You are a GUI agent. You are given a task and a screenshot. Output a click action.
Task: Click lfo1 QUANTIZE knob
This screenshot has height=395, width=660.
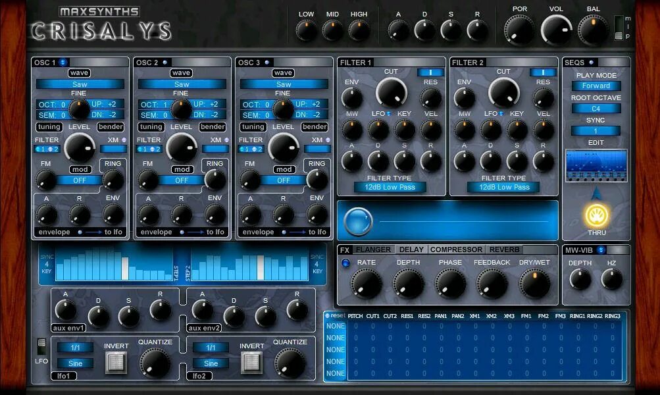(155, 363)
